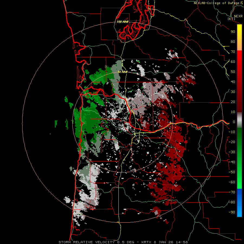Select the -80 value on velocity scale
Image resolution: width=244 pixels, height=244 pixels.
click(232, 202)
